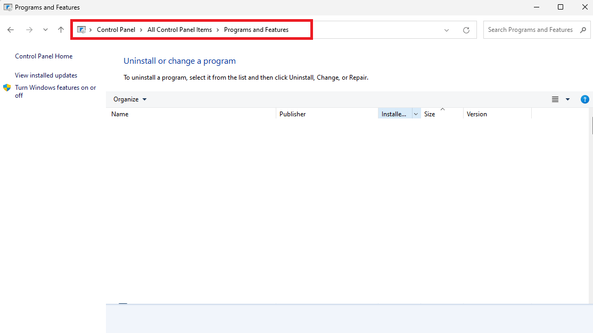The width and height of the screenshot is (593, 333).
Task: Refresh the current view
Action: tap(465, 30)
